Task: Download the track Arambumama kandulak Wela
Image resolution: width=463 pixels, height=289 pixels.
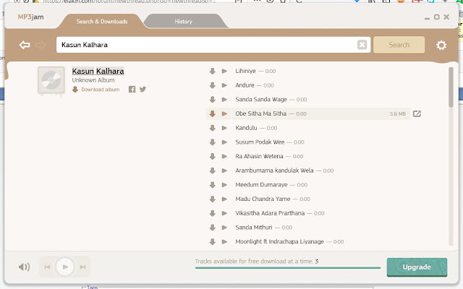Action: point(212,171)
